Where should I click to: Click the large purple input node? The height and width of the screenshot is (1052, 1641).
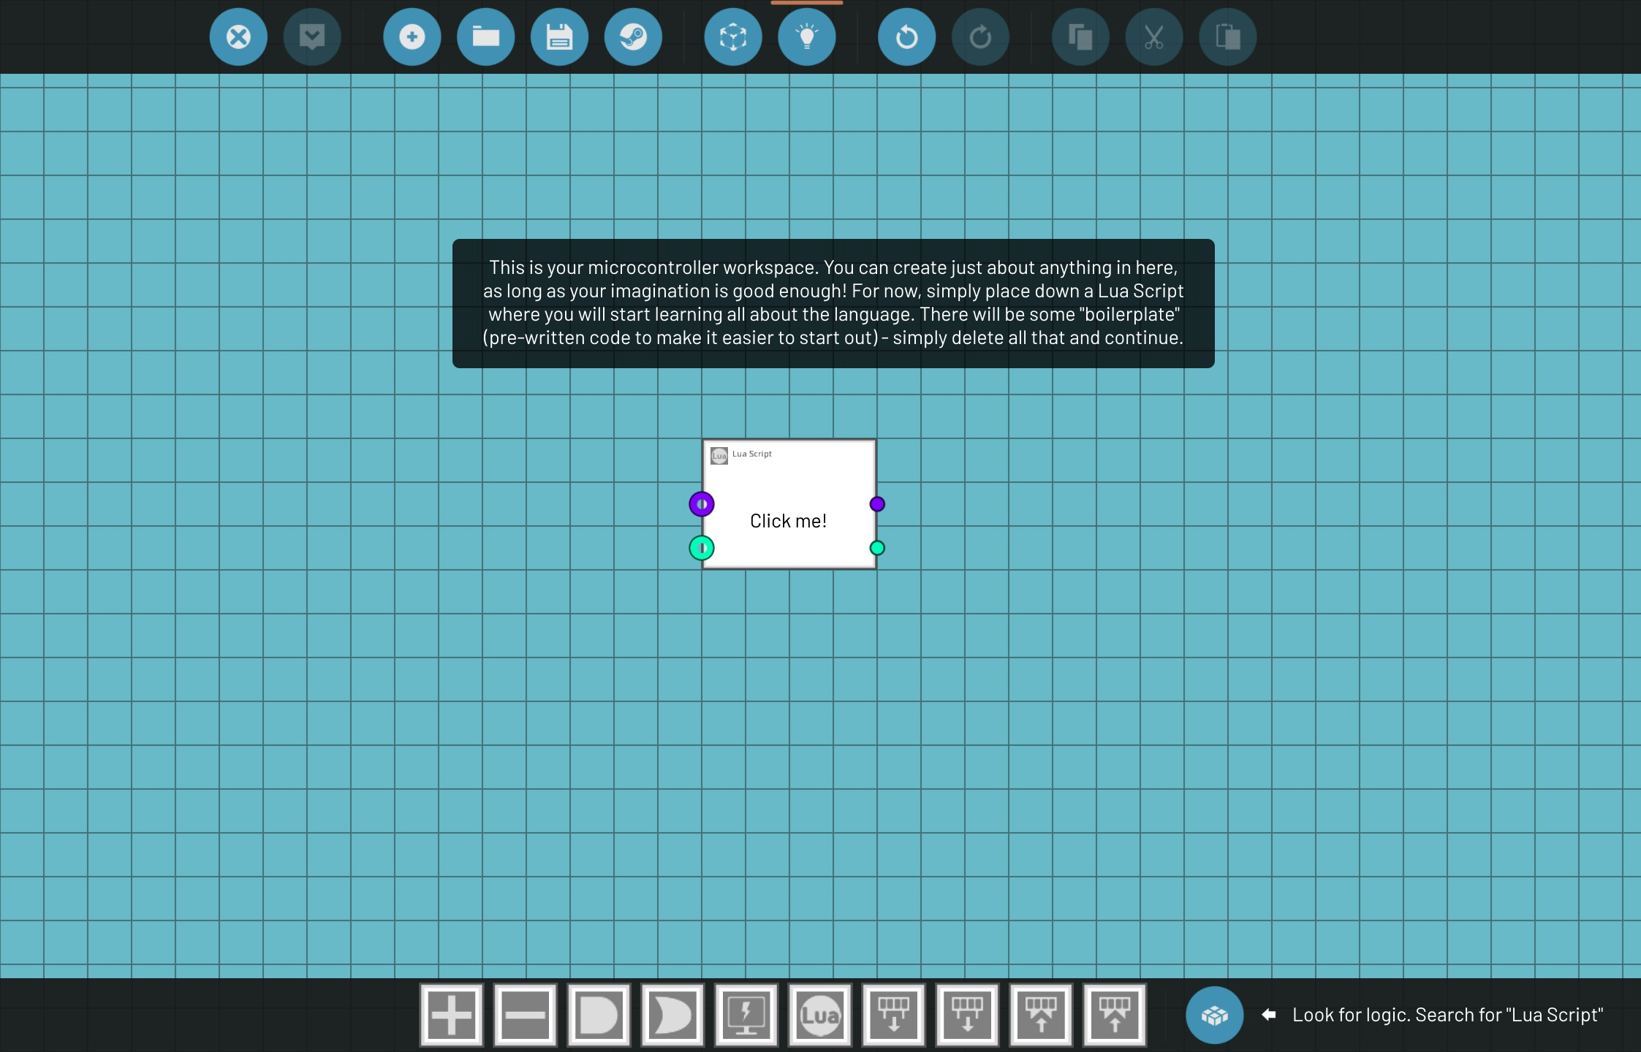pyautogui.click(x=702, y=504)
